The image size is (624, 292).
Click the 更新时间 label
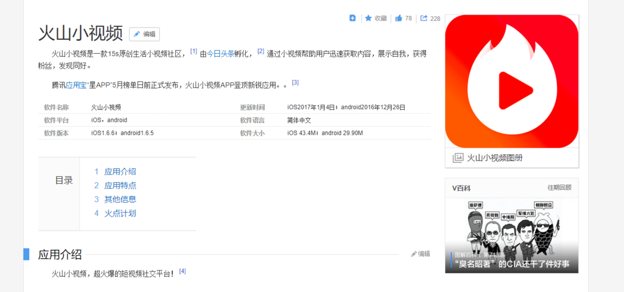[252, 107]
